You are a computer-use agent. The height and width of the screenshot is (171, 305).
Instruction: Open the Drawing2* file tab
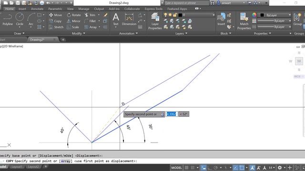(37, 40)
